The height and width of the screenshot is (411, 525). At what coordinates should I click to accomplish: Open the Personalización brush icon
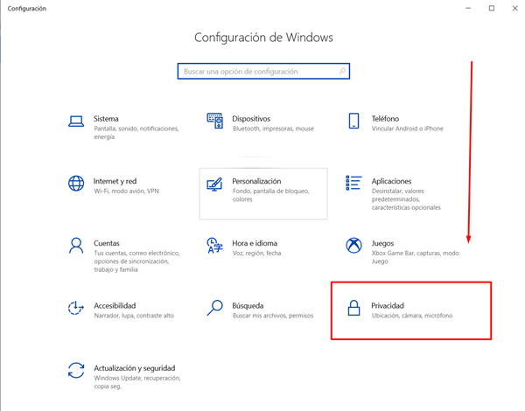tap(214, 185)
